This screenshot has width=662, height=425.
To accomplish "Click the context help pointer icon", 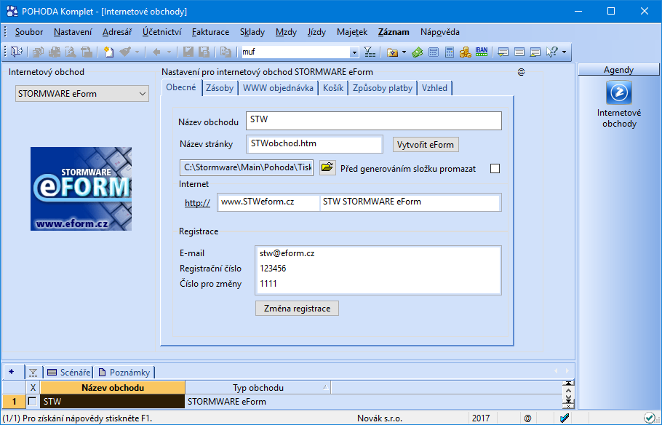I will 552,52.
